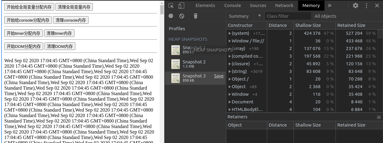The height and width of the screenshot is (143, 383).
Task: Click the Save link for Snapshot 3
Action: 218,76
